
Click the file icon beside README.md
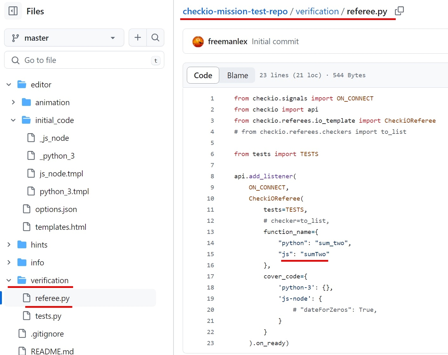(22, 351)
